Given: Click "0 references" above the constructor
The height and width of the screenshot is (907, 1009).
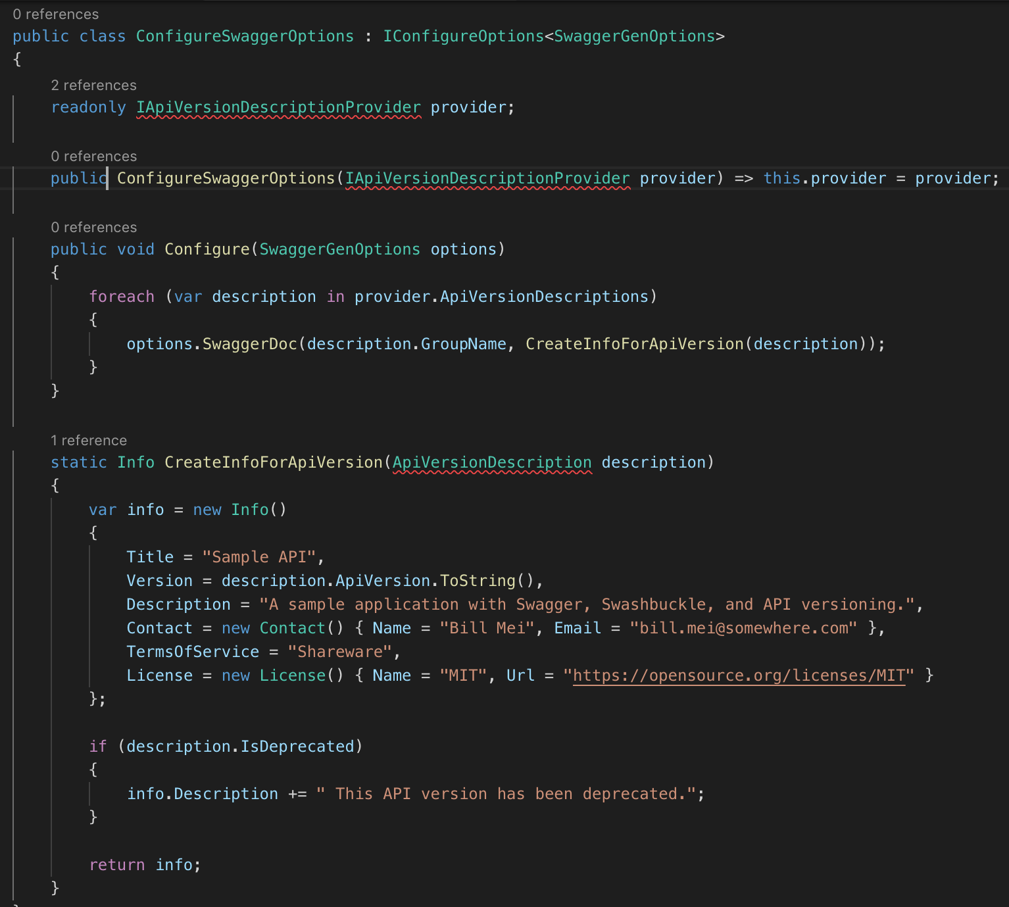Looking at the screenshot, I should pyautogui.click(x=93, y=156).
